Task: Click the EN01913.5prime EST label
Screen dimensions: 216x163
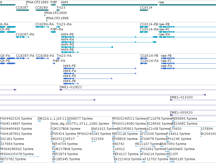Action: pos(104,129)
